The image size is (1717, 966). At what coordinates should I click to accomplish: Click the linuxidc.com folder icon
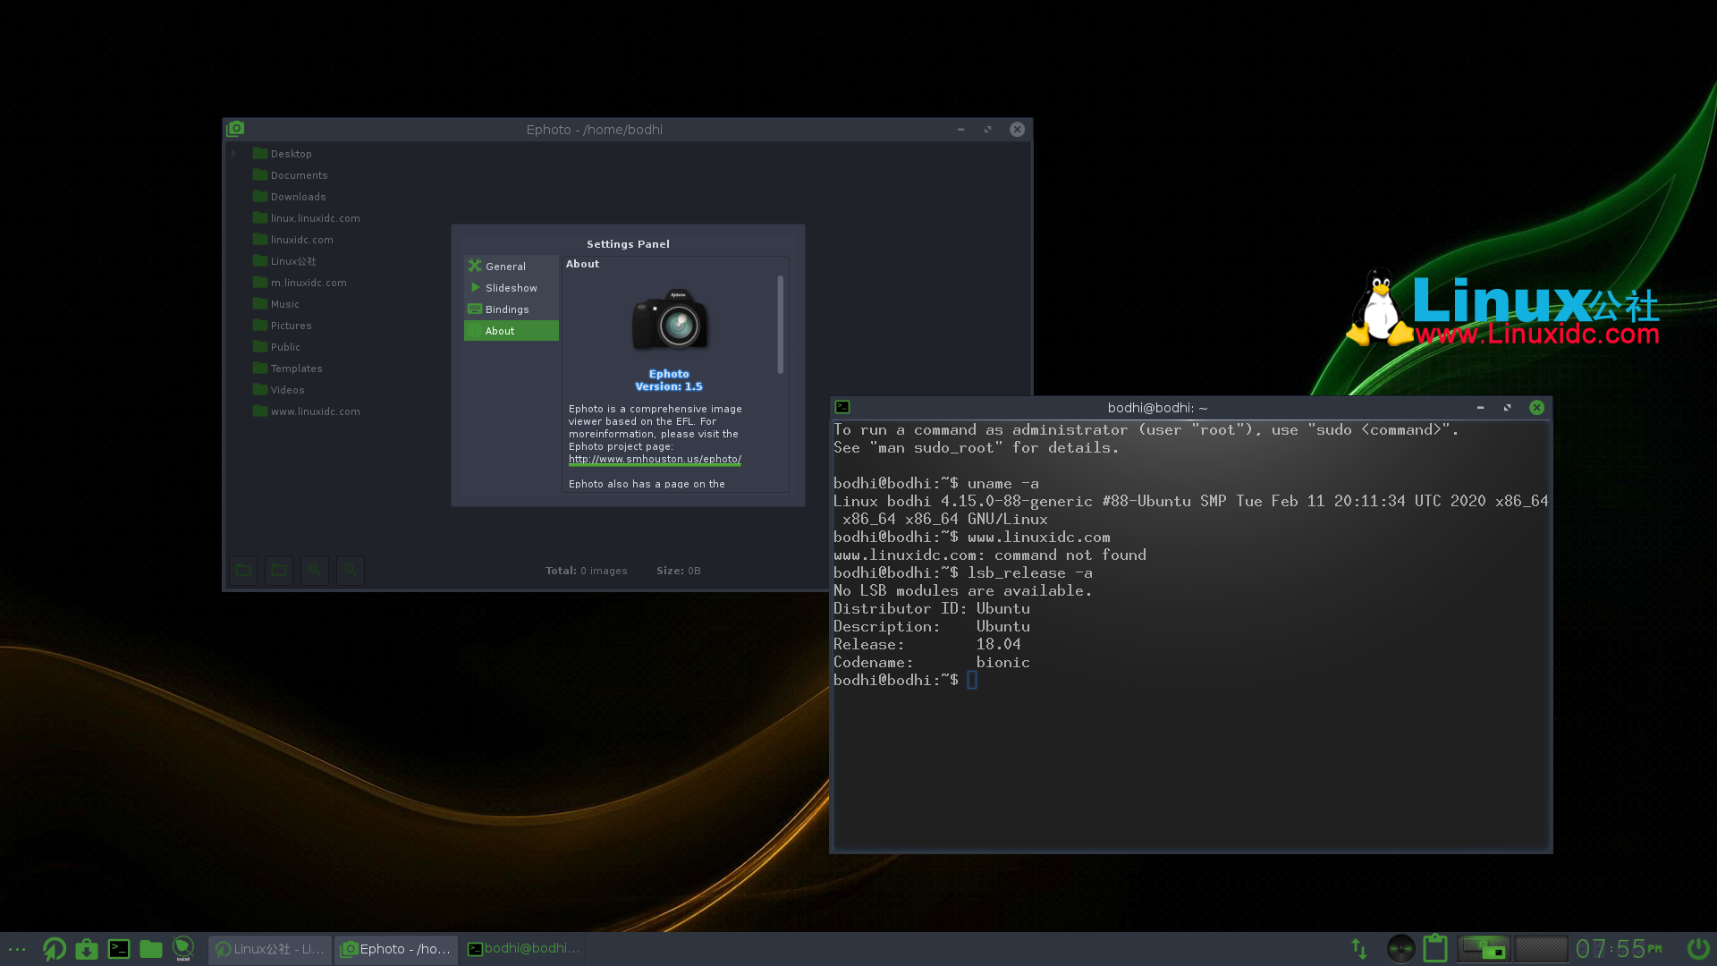[x=260, y=239]
